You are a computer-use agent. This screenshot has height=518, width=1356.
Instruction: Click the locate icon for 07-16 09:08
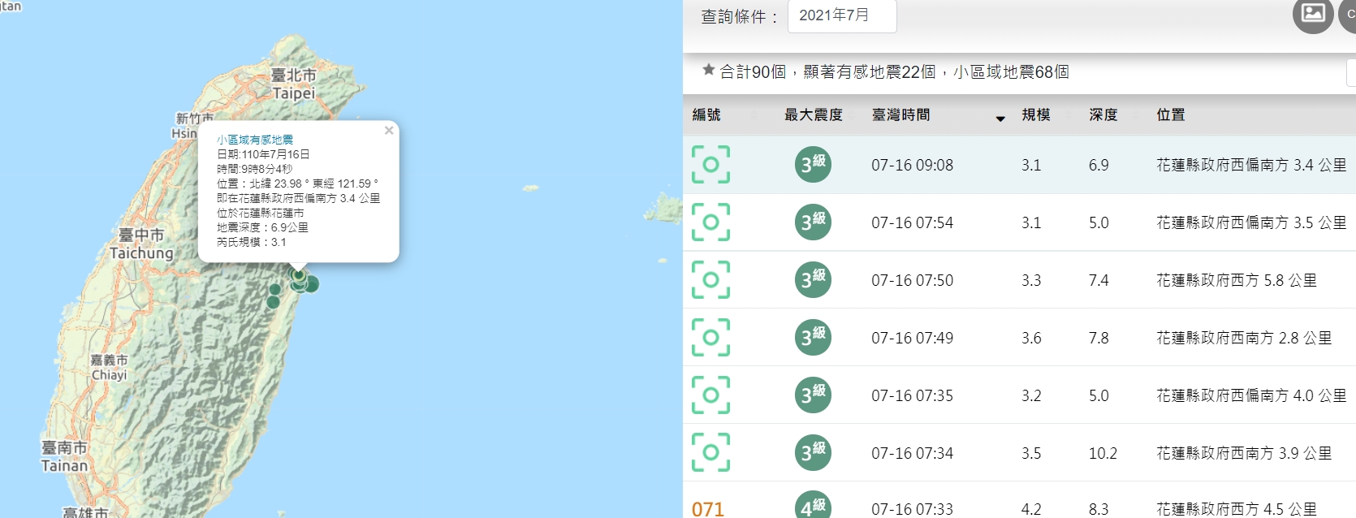[710, 165]
